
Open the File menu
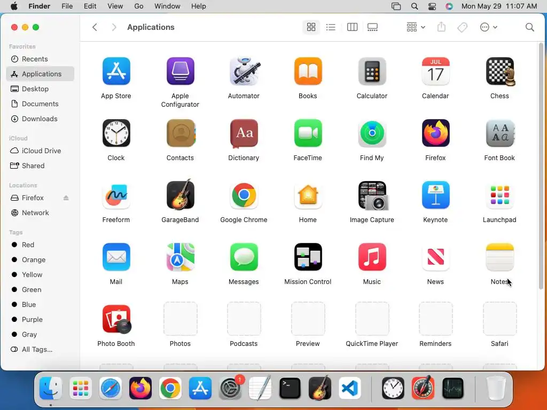point(67,6)
